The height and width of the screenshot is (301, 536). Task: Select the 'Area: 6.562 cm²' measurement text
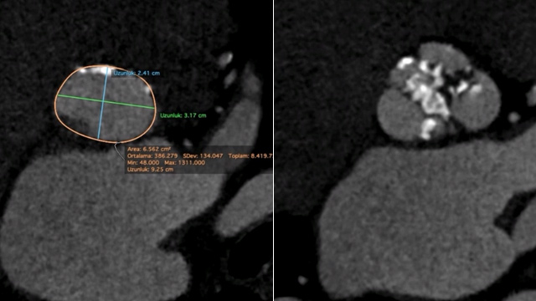(x=149, y=149)
